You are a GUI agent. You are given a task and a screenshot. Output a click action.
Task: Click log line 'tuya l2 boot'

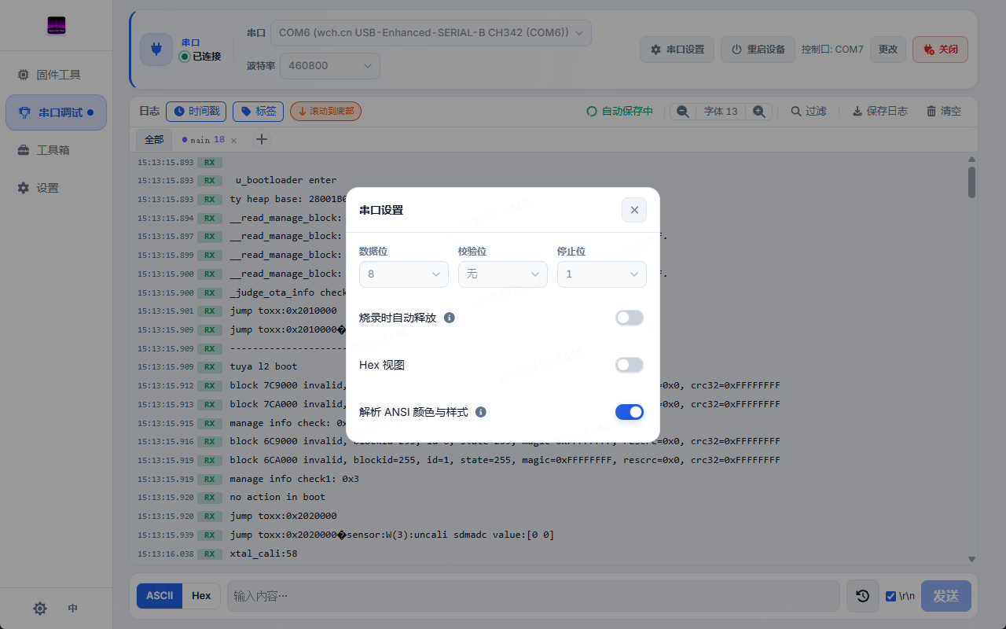263,366
